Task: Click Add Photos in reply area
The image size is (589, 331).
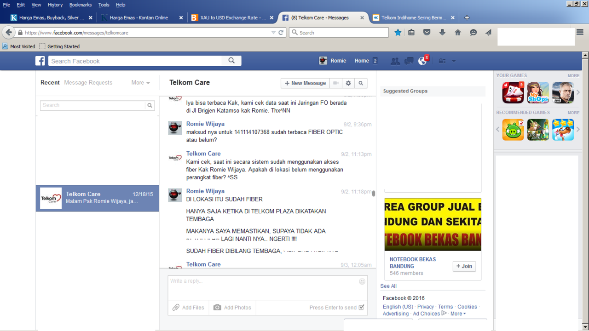Action: tap(232, 308)
